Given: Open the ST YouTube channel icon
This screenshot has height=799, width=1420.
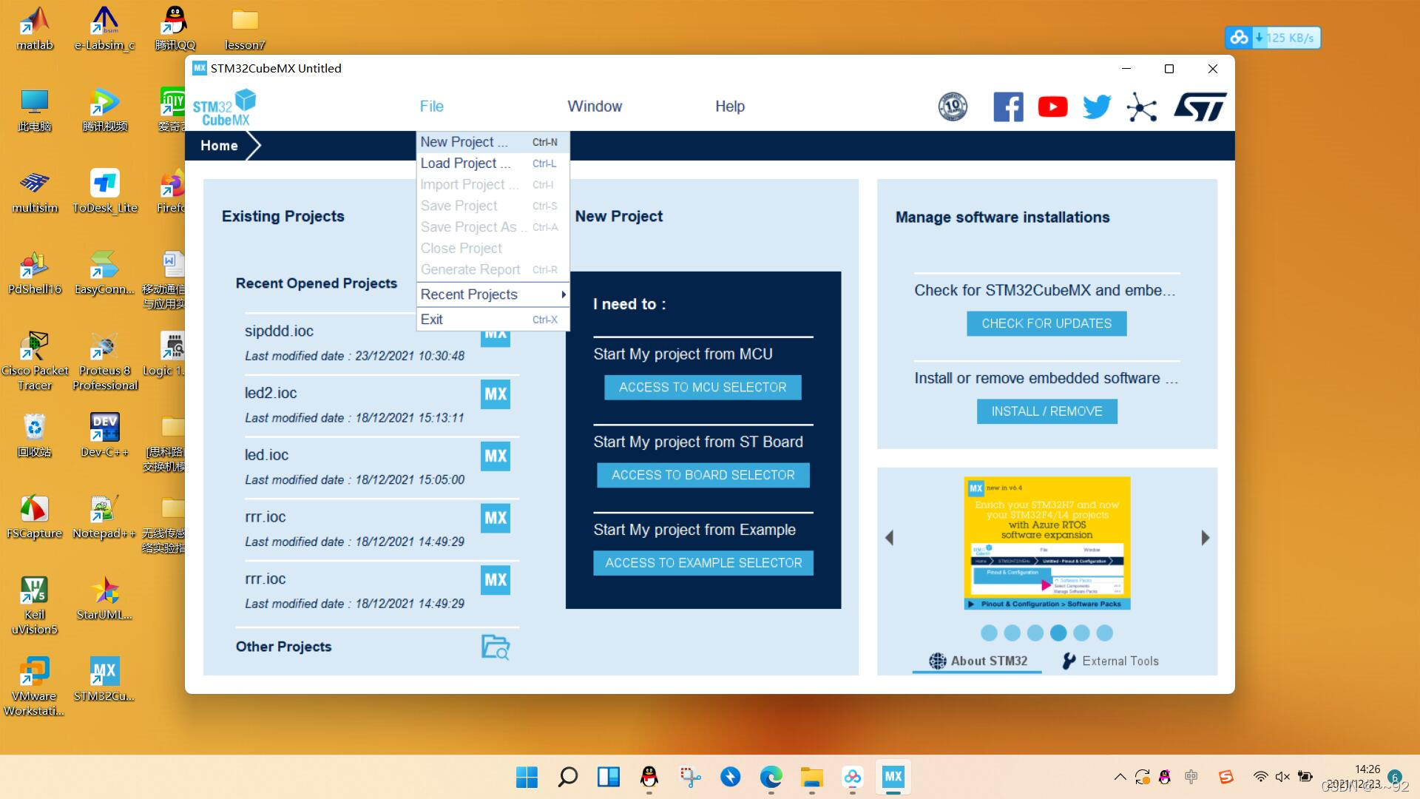Looking at the screenshot, I should (1052, 107).
